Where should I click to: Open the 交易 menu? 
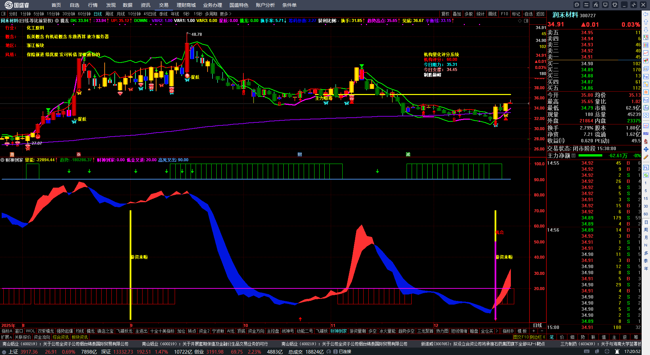tap(164, 5)
